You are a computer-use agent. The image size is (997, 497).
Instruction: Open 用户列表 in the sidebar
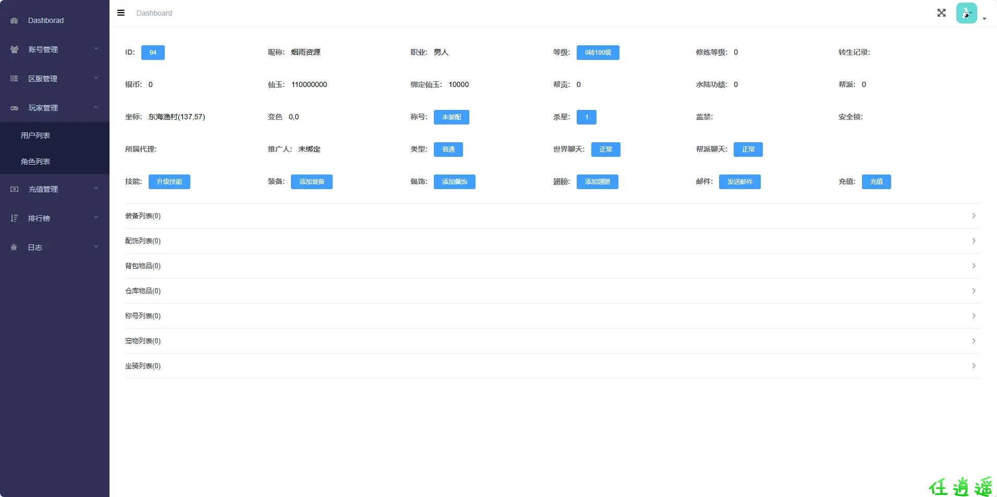pyautogui.click(x=35, y=135)
